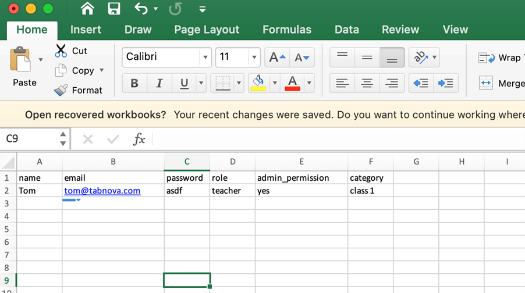Click the Enter checkmark formula icon
Viewport: 525px width, 293px height.
tap(113, 139)
